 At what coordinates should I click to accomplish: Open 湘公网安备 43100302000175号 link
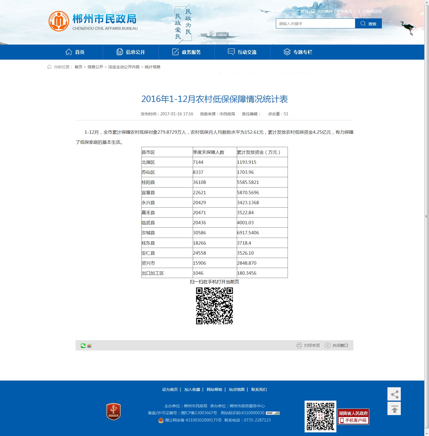(x=193, y=420)
